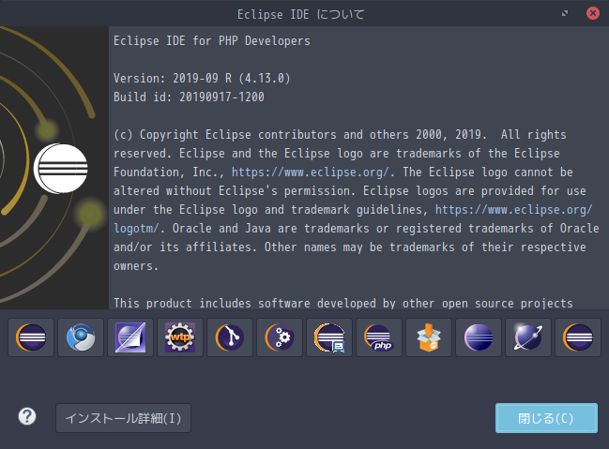
Task: Click the 'Eclipse IDE for PHP Developers' text
Action: click(212, 40)
